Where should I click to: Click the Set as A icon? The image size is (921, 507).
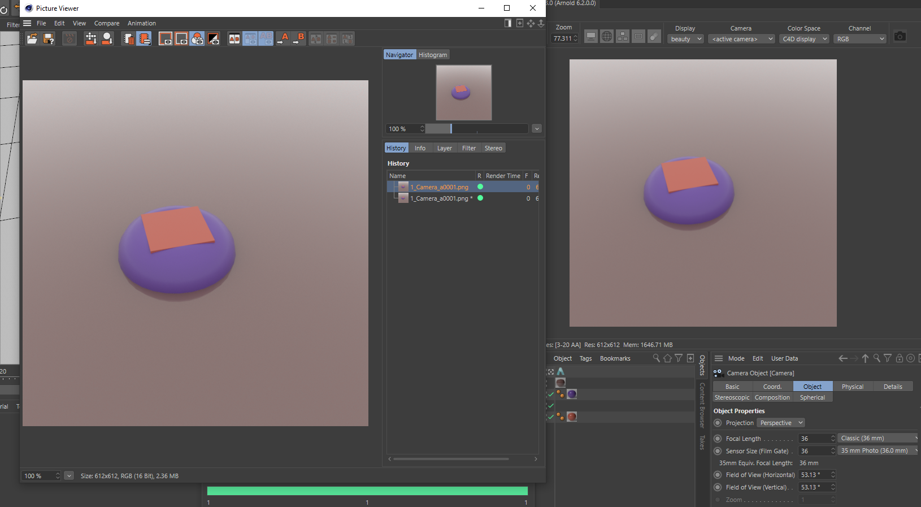[284, 38]
